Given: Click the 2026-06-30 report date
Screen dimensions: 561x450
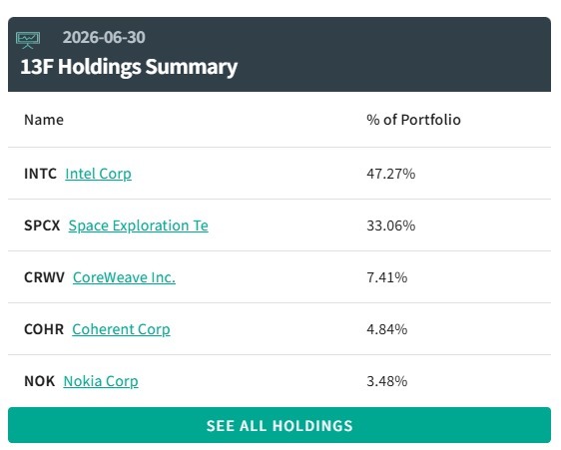Looking at the screenshot, I should coord(104,37).
